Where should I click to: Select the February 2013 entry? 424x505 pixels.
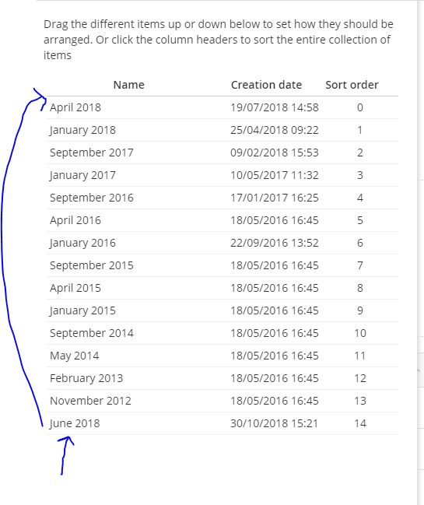(x=223, y=378)
